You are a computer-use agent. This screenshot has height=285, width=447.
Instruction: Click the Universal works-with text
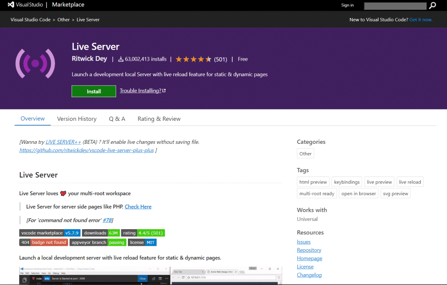coord(307,219)
